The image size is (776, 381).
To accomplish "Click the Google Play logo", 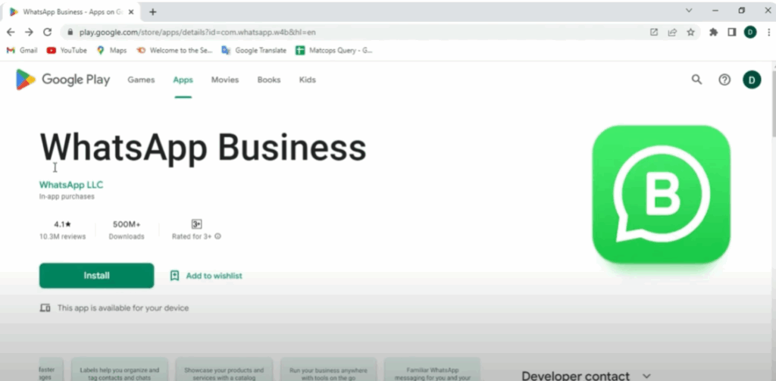I will tap(63, 80).
